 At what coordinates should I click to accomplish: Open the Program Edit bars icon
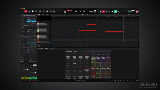(x=40, y=11)
